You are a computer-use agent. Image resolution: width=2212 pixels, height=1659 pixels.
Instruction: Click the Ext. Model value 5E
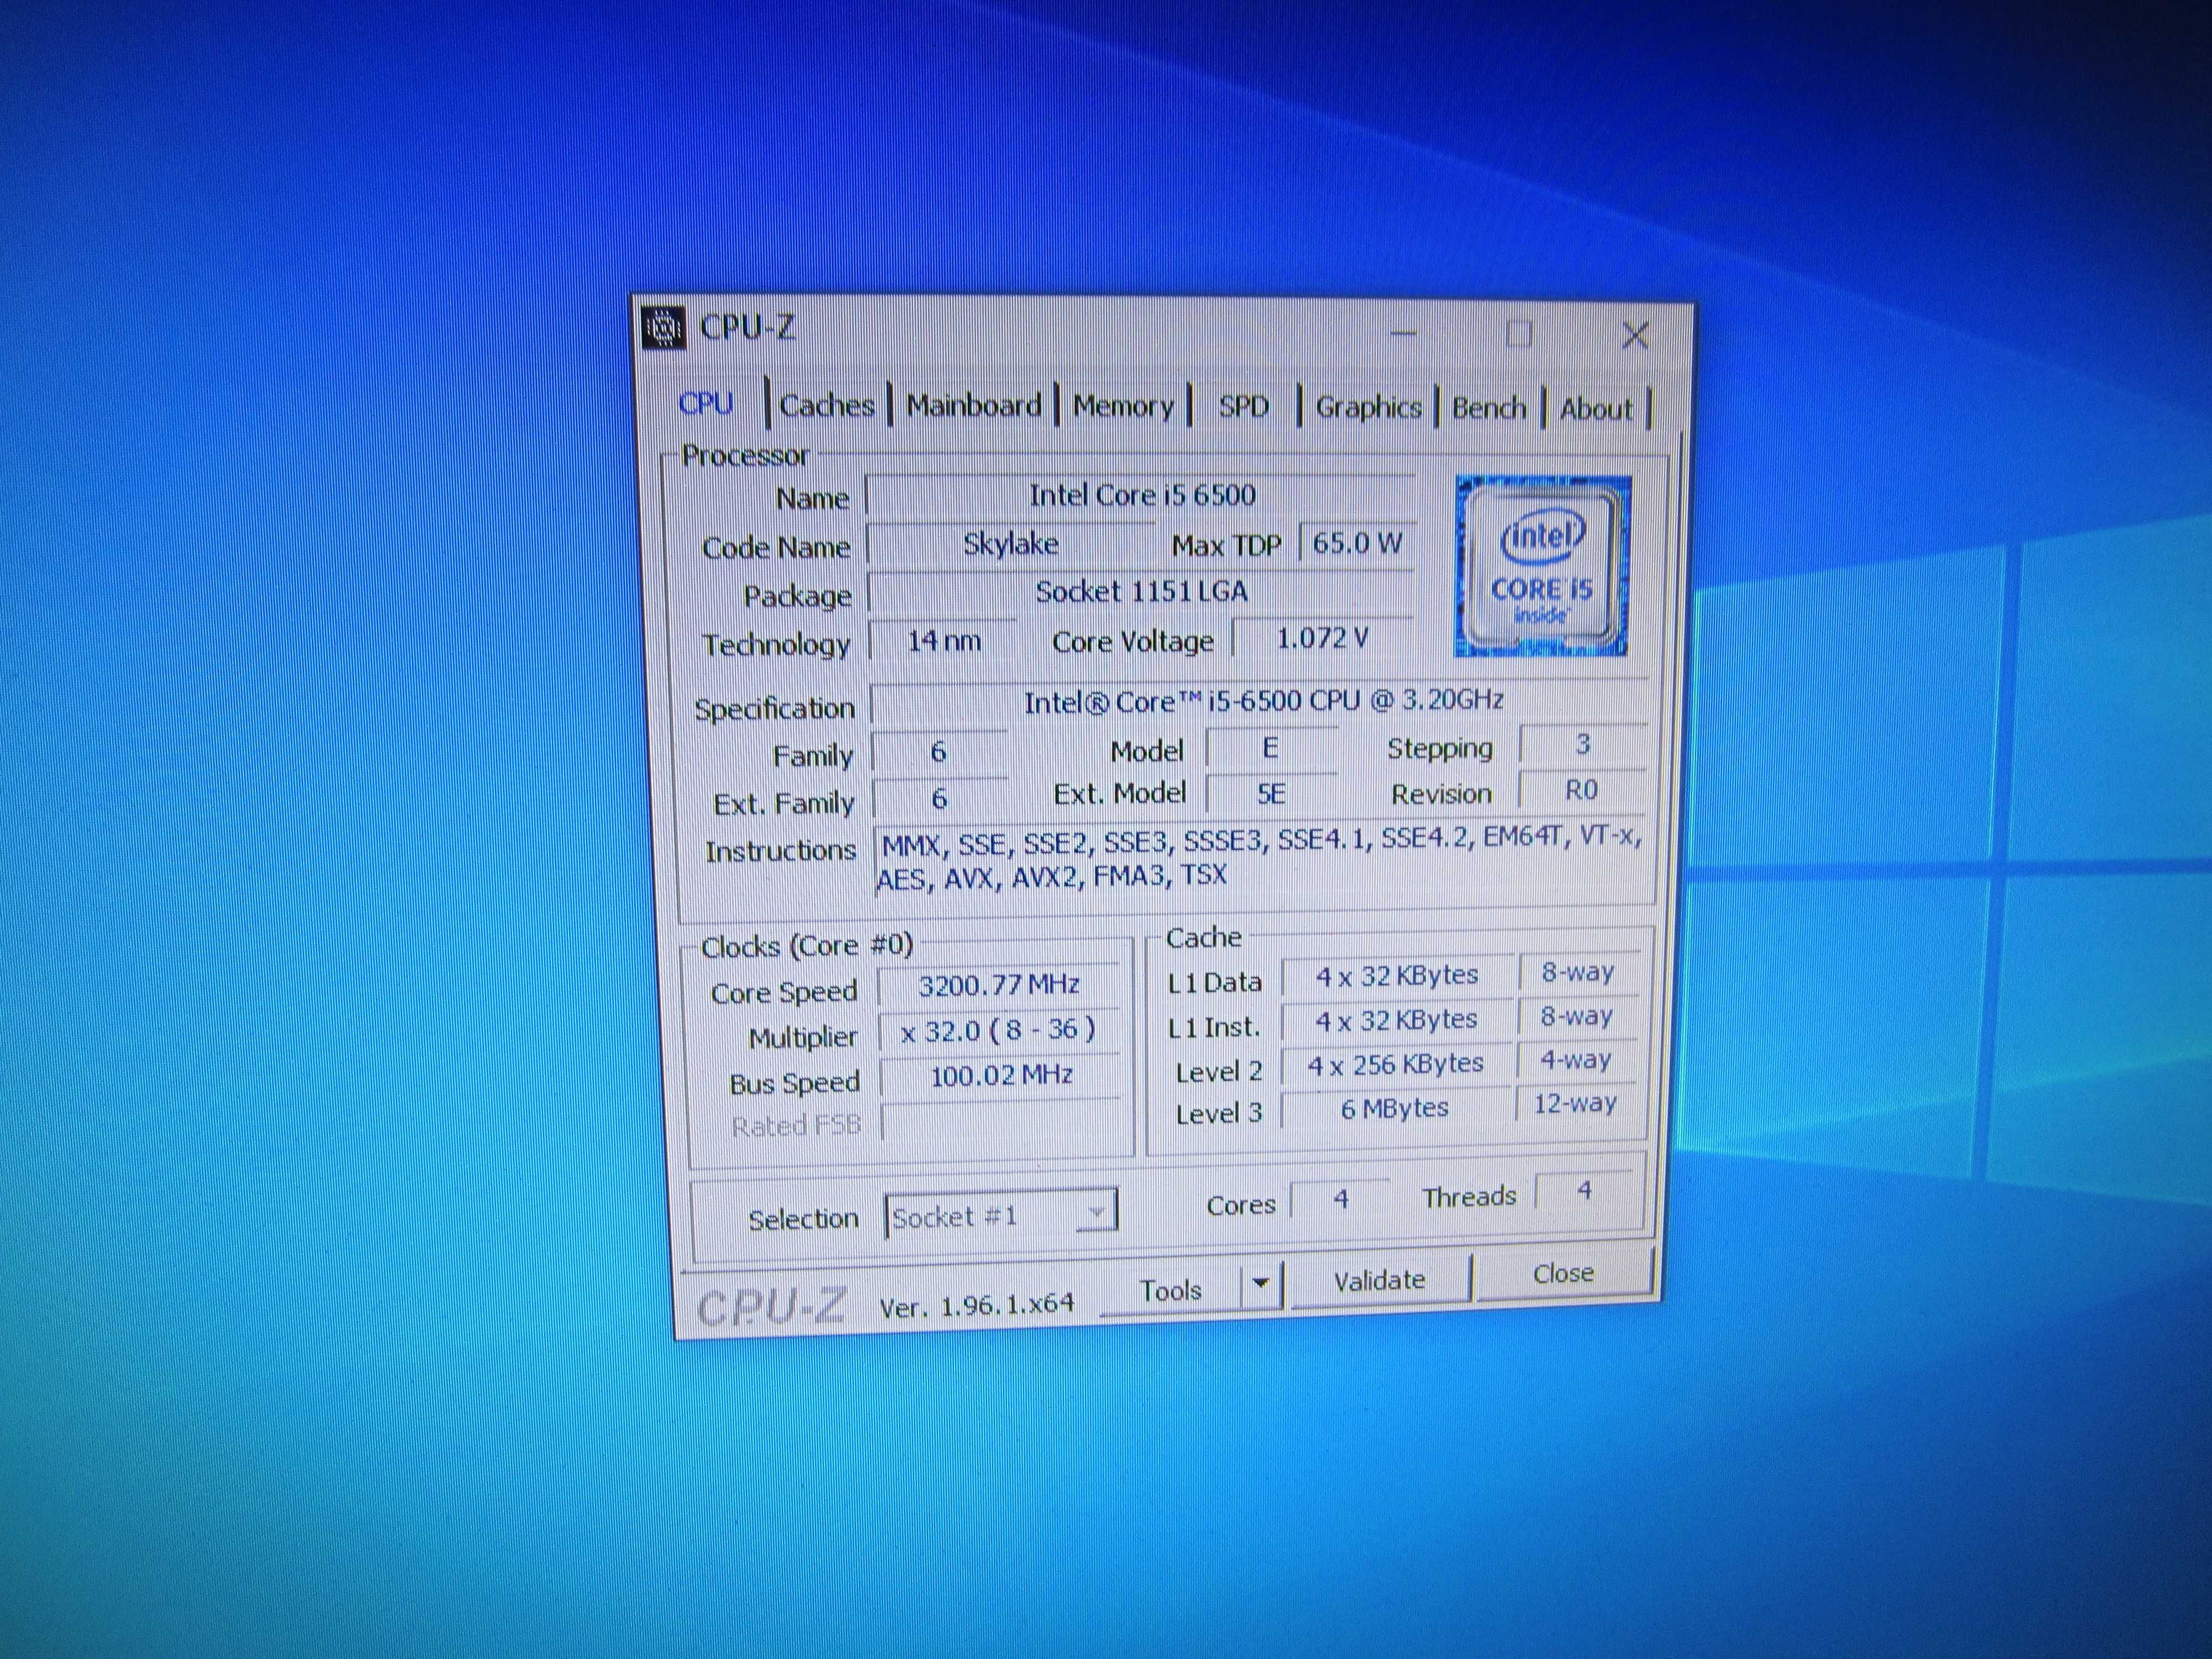1271,794
